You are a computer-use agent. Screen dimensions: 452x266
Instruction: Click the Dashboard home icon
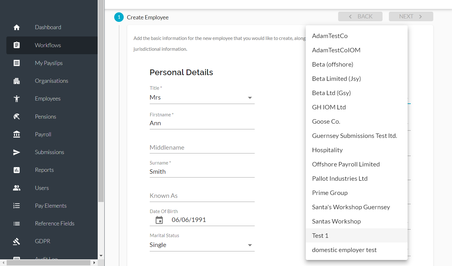click(x=17, y=27)
